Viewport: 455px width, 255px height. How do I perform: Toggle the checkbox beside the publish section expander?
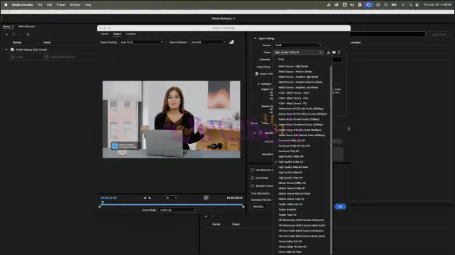pyautogui.click(x=260, y=133)
